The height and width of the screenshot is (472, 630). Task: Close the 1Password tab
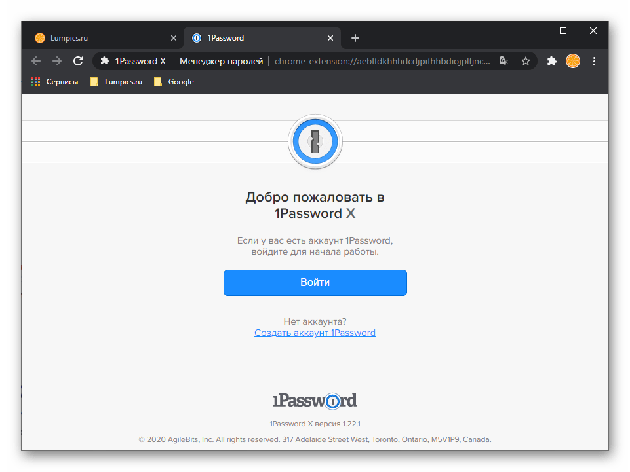332,38
